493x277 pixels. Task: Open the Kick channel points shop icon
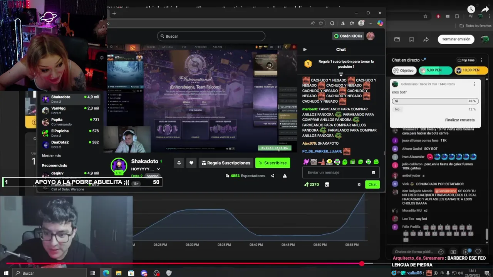tap(327, 185)
